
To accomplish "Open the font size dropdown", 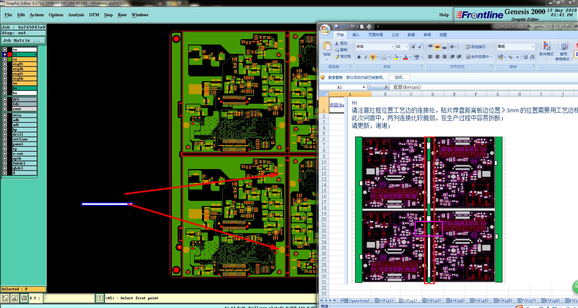I will [x=407, y=47].
